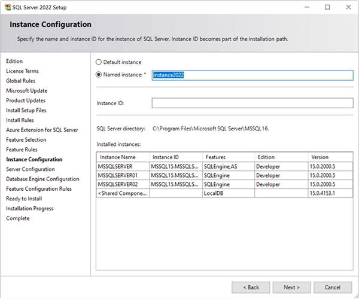Click SQL Server directory path text

click(x=211, y=129)
